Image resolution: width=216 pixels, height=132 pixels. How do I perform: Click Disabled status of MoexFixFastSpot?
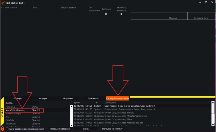pyautogui.click(x=36, y=114)
